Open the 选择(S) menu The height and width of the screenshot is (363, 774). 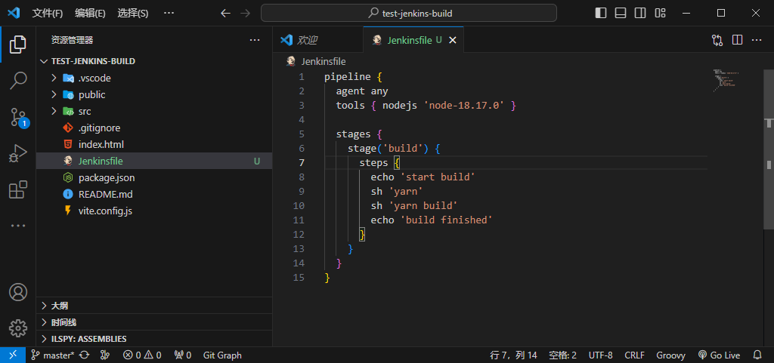[x=133, y=14]
